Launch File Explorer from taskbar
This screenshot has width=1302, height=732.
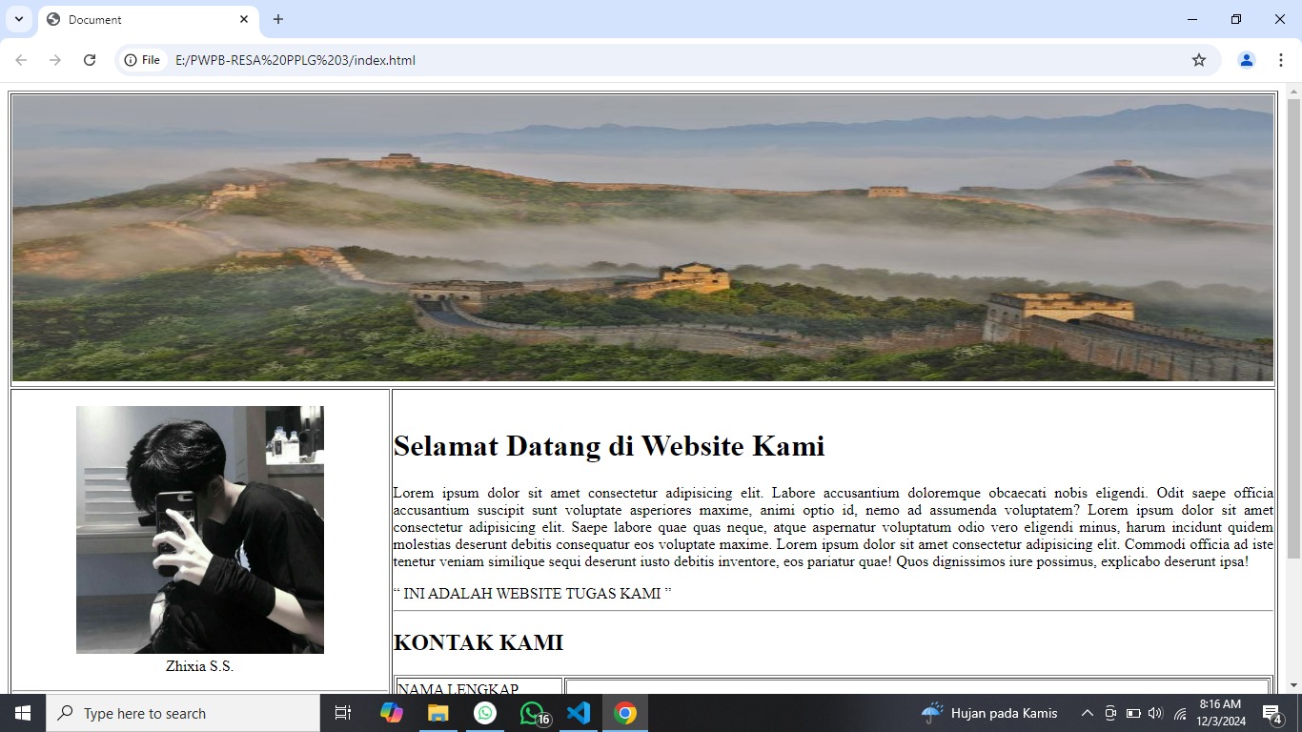point(437,713)
